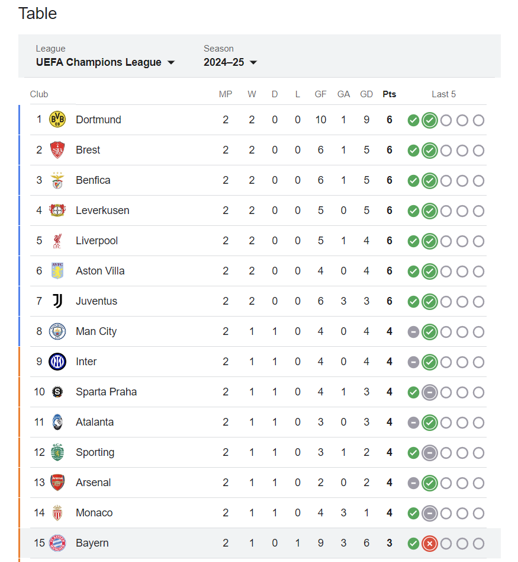
Task: Open the Aston Villa team link
Action: (x=100, y=271)
